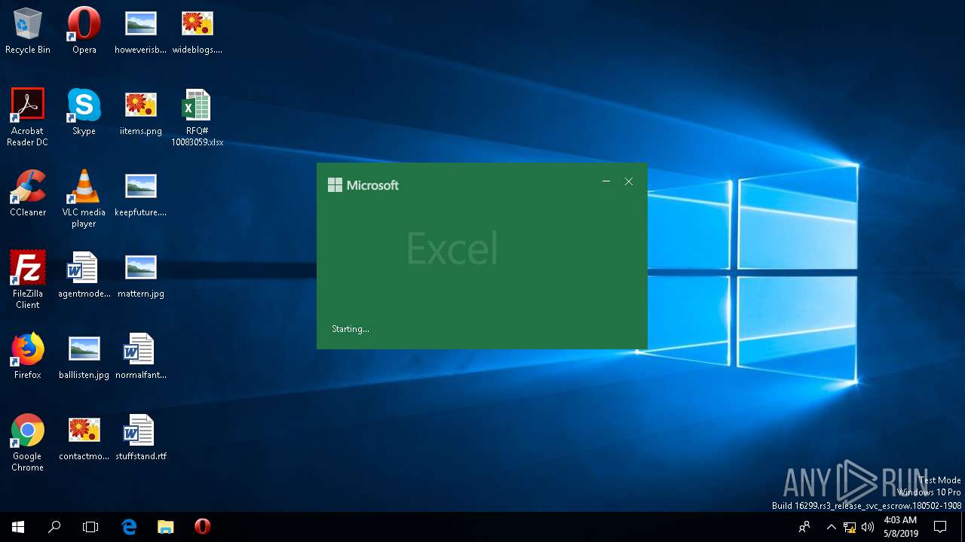Launch Microsoft Edge from the taskbar
This screenshot has height=542, width=965.
(x=129, y=527)
